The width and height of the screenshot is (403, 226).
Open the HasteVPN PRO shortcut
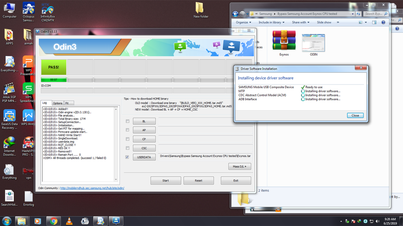coord(28,147)
